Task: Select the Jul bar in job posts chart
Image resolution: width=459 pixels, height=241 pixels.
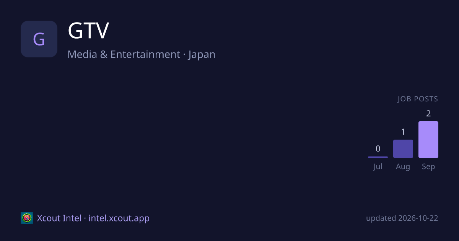Action: (378, 157)
